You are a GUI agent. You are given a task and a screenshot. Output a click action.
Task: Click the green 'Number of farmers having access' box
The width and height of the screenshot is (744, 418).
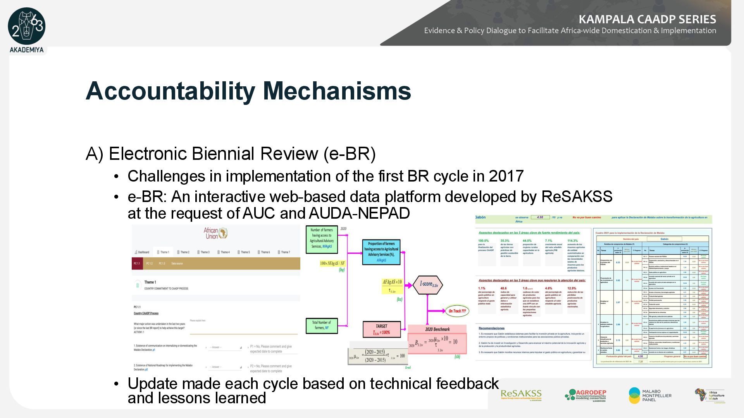[x=322, y=240]
